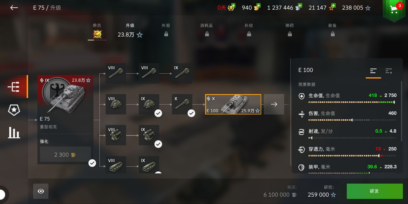Click the green 研发 research button
This screenshot has height=204, width=408.
point(375,191)
